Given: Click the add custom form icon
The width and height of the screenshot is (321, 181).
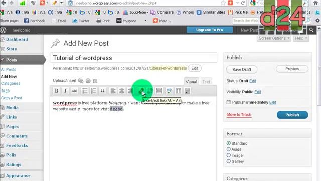Looking at the screenshot, I should [x=95, y=81].
